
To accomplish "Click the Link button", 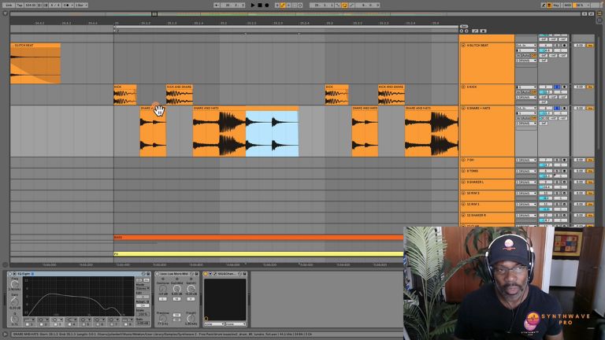I will [x=9, y=5].
